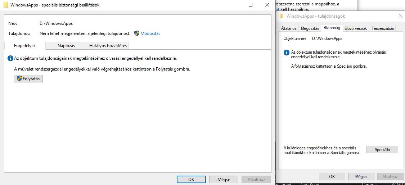Close the speciális biztonsági beállítások window
The height and width of the screenshot is (185, 405).
267,5
